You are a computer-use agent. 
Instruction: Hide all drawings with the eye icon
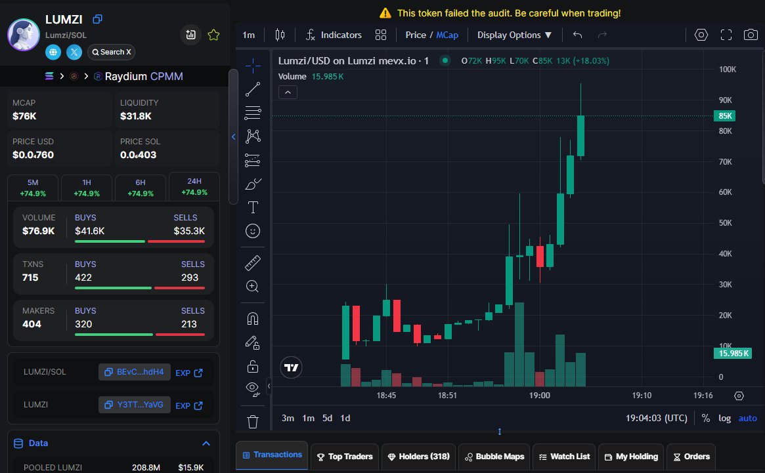pos(253,388)
